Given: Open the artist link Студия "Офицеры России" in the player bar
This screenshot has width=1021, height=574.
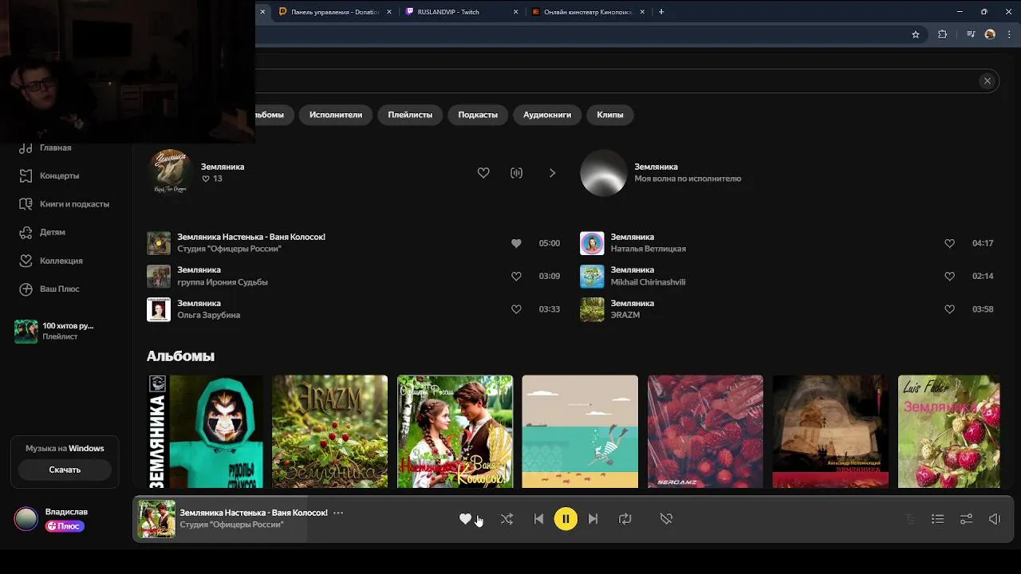Looking at the screenshot, I should (231, 525).
